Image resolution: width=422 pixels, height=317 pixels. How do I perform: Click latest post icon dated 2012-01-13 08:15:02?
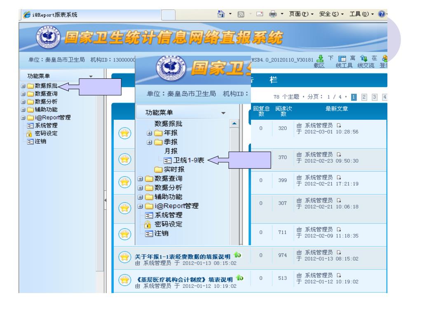[339, 252]
